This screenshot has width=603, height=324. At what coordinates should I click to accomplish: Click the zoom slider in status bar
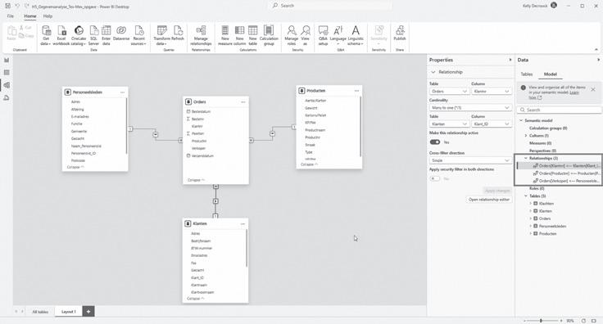[x=541, y=320]
